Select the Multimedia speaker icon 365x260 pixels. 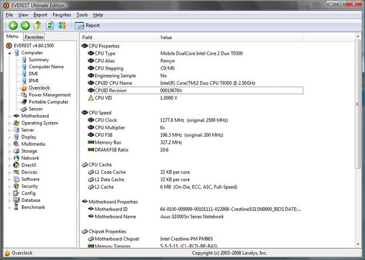[x=17, y=144]
